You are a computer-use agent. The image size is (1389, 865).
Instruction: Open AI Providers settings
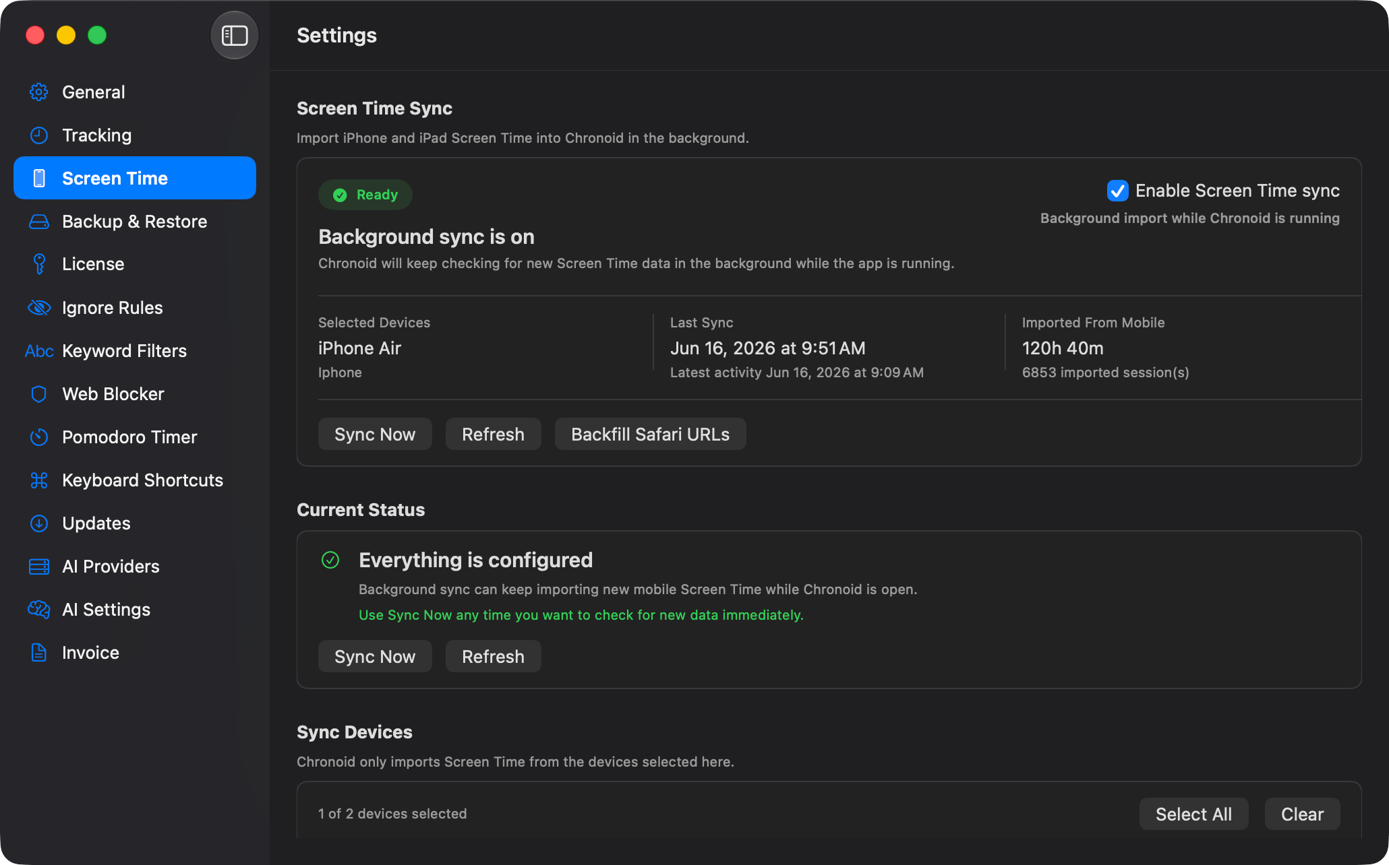135,567
